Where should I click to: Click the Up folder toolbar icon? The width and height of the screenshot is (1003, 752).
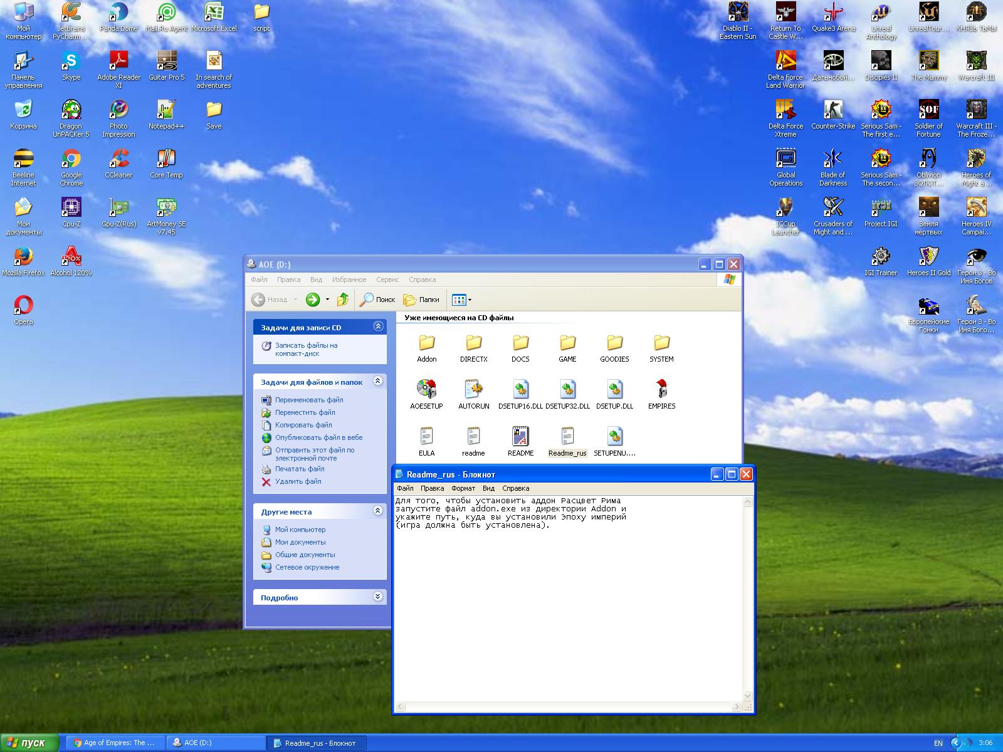343,300
